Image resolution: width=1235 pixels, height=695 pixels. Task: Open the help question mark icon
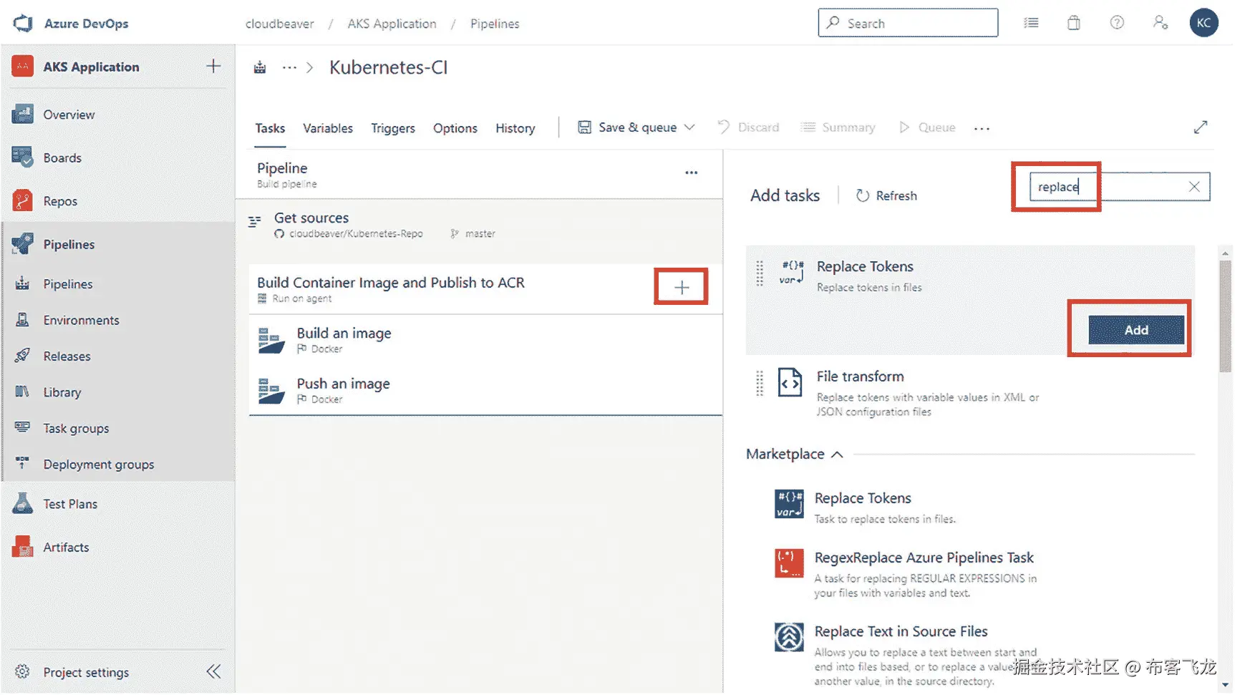(1117, 23)
